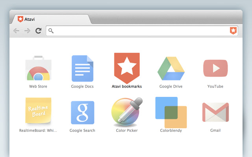Click the Atavi favicon on the tab
The image size is (252, 157).
20,19
